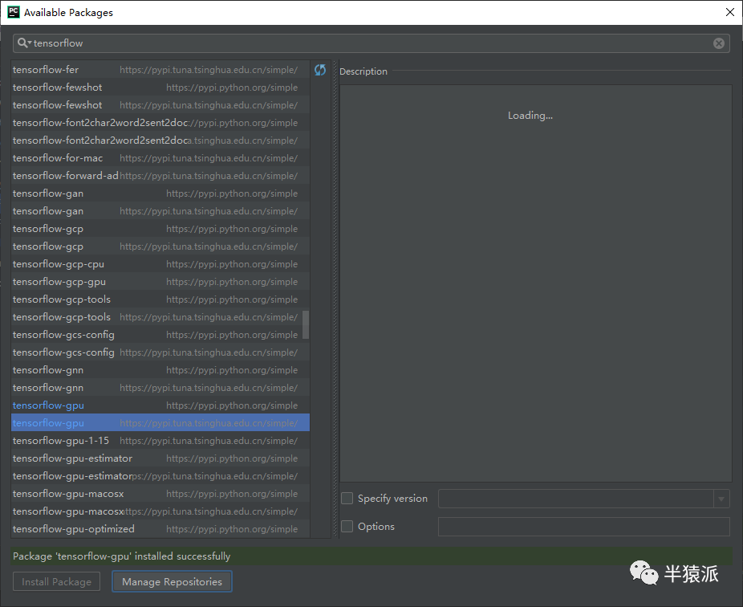Click the Install Package button
743x607 pixels.
coord(56,581)
